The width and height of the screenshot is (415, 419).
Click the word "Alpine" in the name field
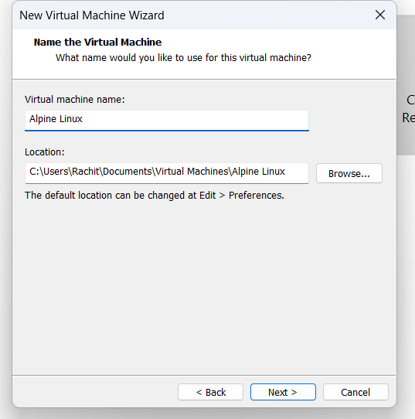(x=43, y=119)
